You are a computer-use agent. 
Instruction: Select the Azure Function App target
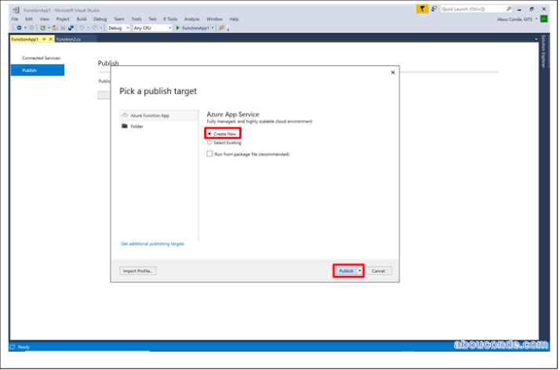[x=149, y=115]
